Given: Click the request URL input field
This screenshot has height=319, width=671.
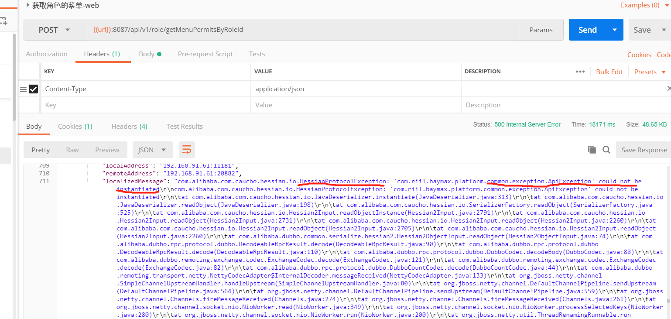Looking at the screenshot, I should coord(301,30).
